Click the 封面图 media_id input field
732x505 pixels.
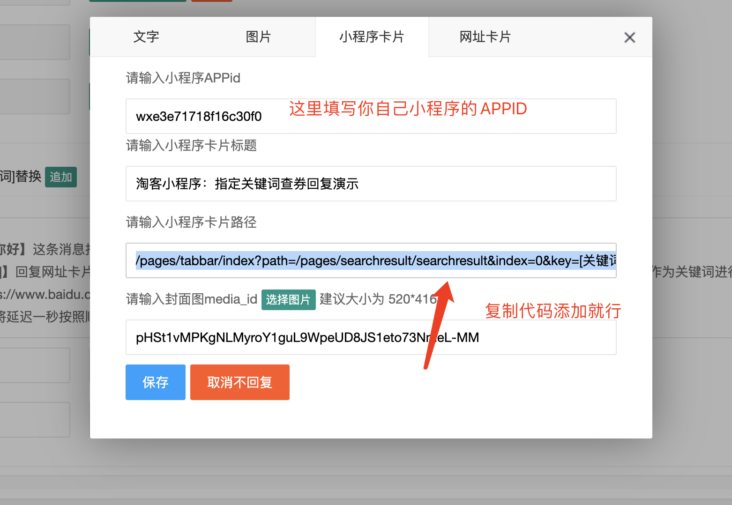pos(371,337)
